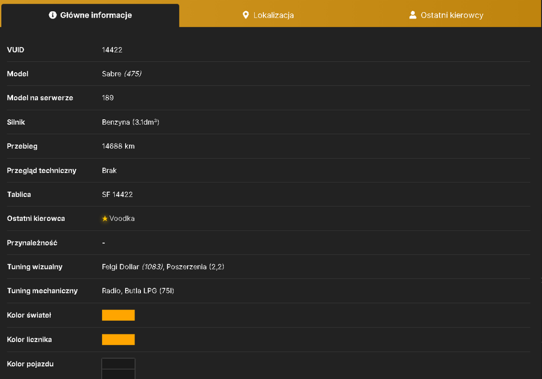Click the Przebieg label
The image size is (542, 379).
22,146
